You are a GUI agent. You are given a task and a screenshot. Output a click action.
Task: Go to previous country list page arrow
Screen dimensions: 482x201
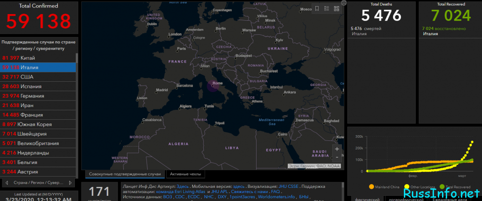pyautogui.click(x=7, y=183)
